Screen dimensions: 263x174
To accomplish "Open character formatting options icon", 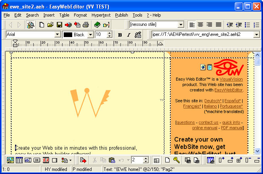I will (x=138, y=35).
